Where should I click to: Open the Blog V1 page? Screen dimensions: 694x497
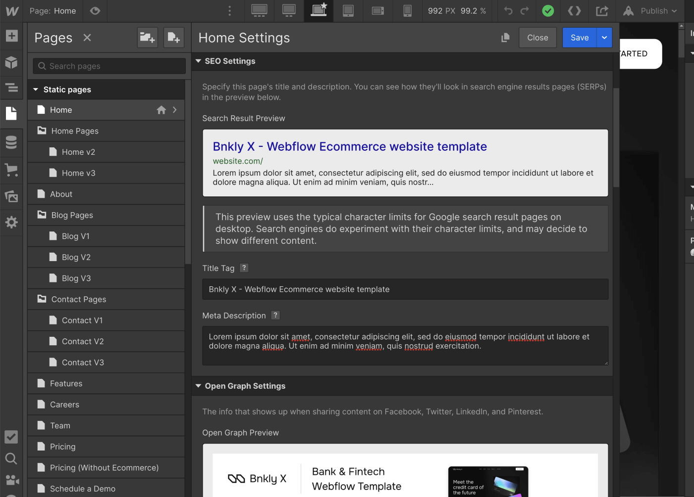point(106,236)
